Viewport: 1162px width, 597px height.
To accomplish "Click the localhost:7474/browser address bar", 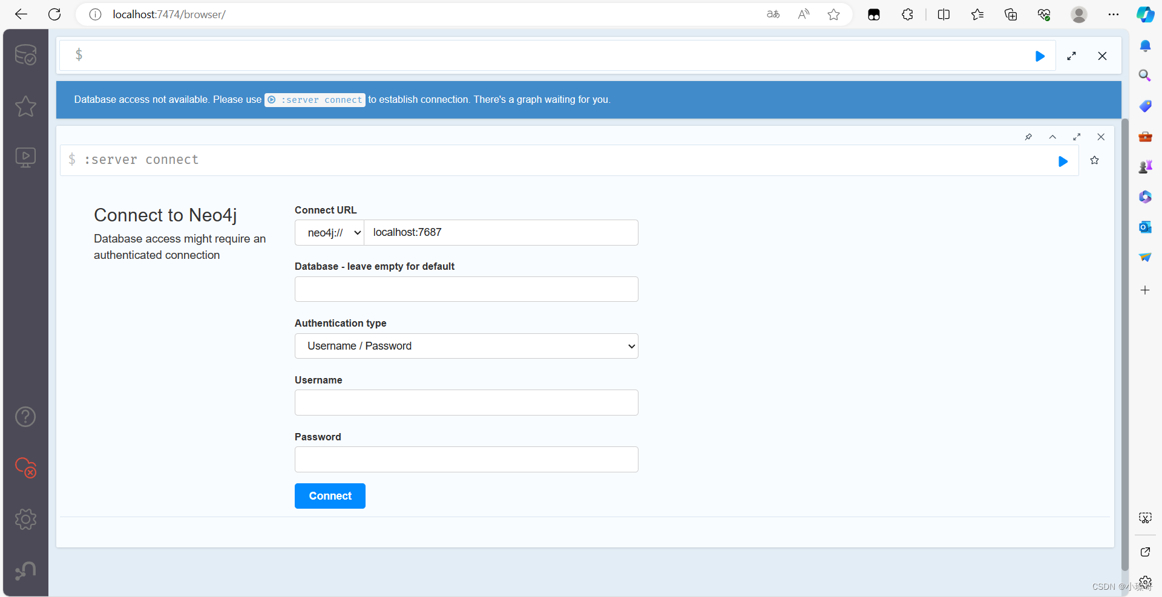I will [169, 15].
